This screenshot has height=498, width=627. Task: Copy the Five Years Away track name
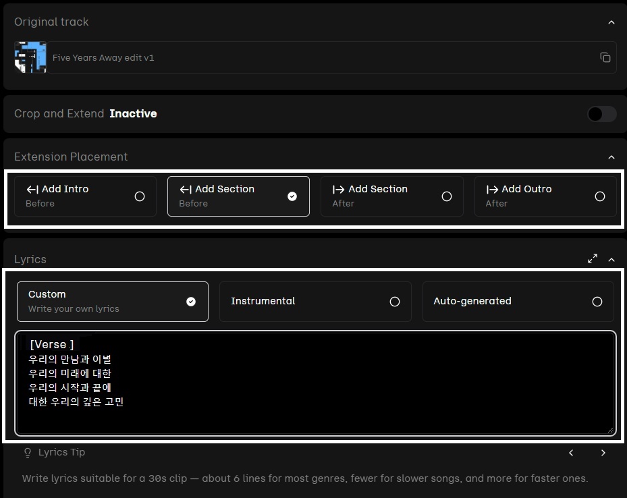(x=605, y=57)
